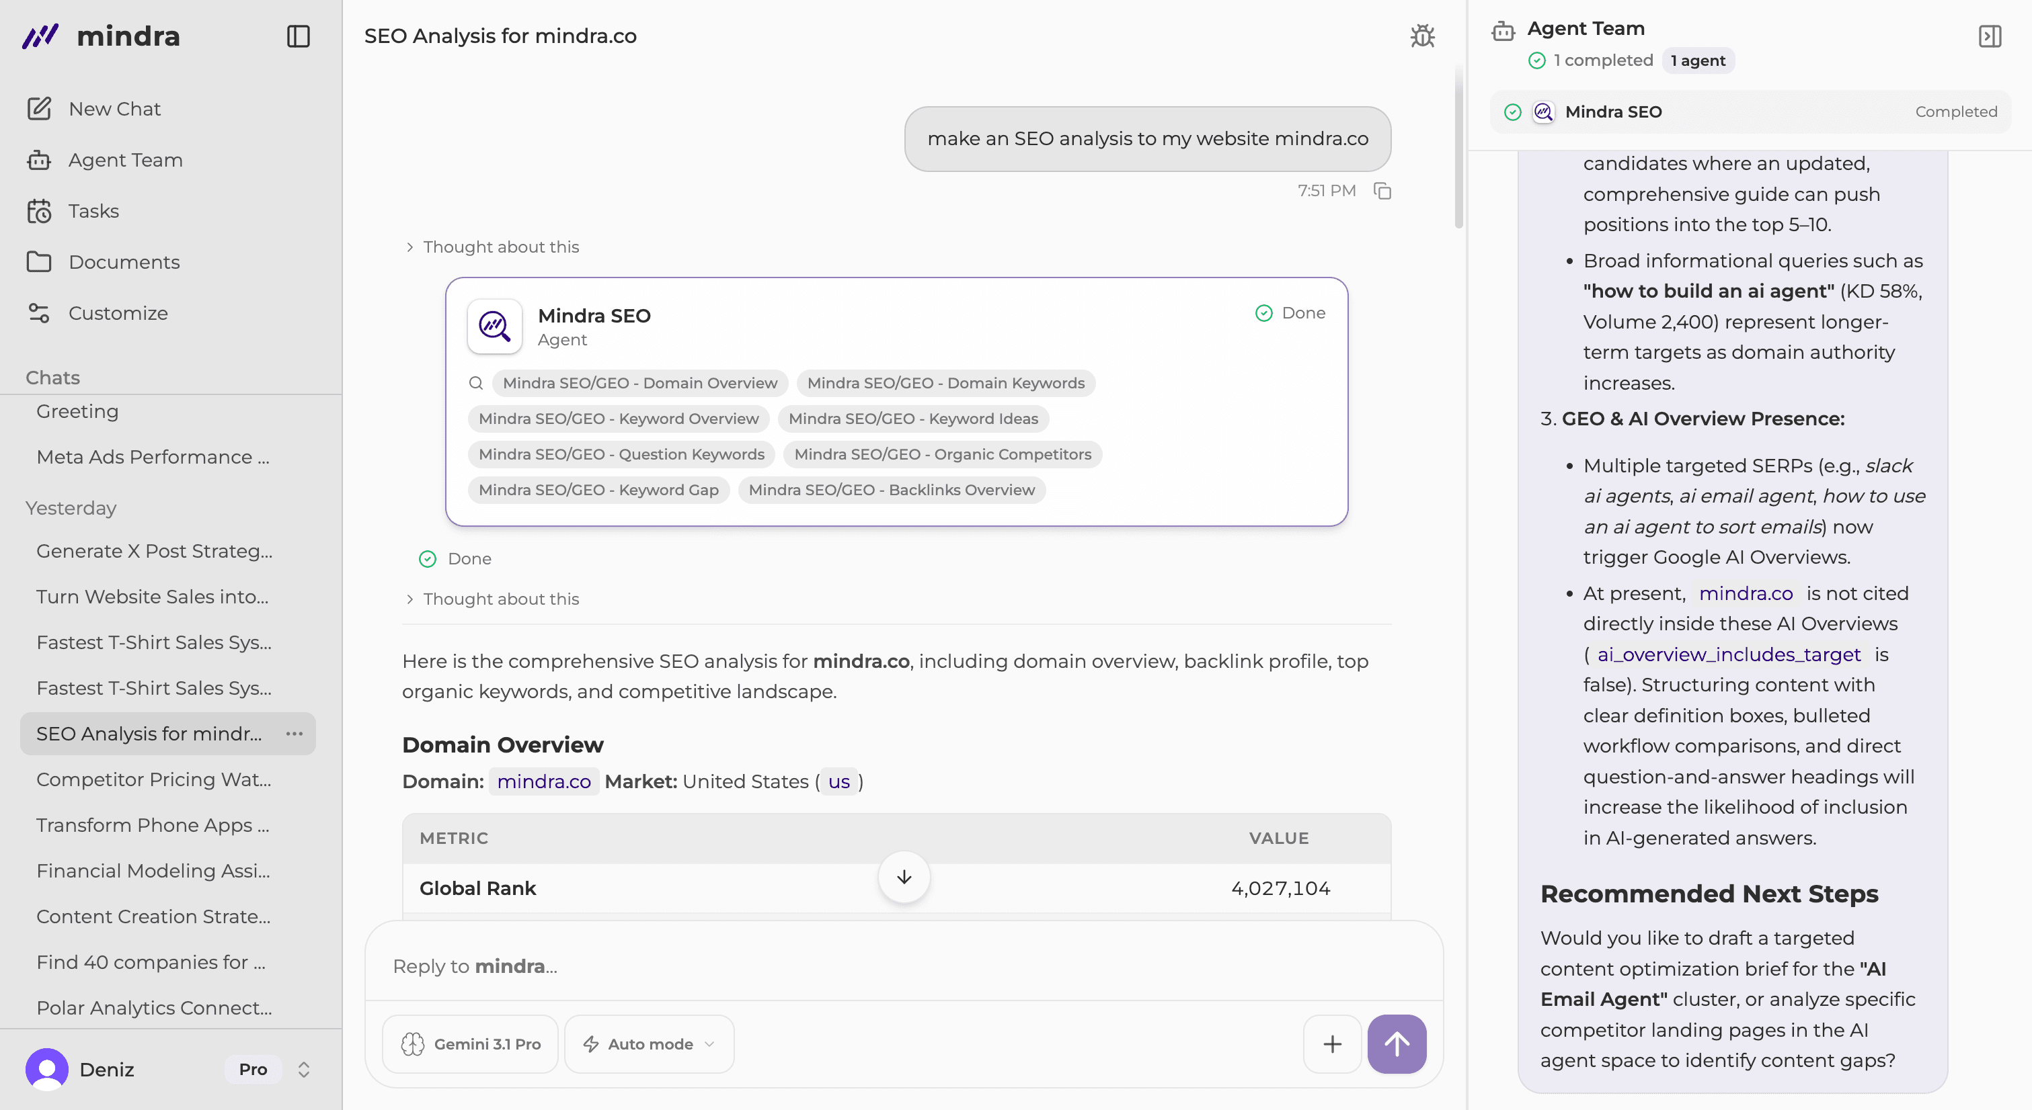Open the Question Keywords tool chip
Screen dimensions: 2032x1110
point(621,454)
